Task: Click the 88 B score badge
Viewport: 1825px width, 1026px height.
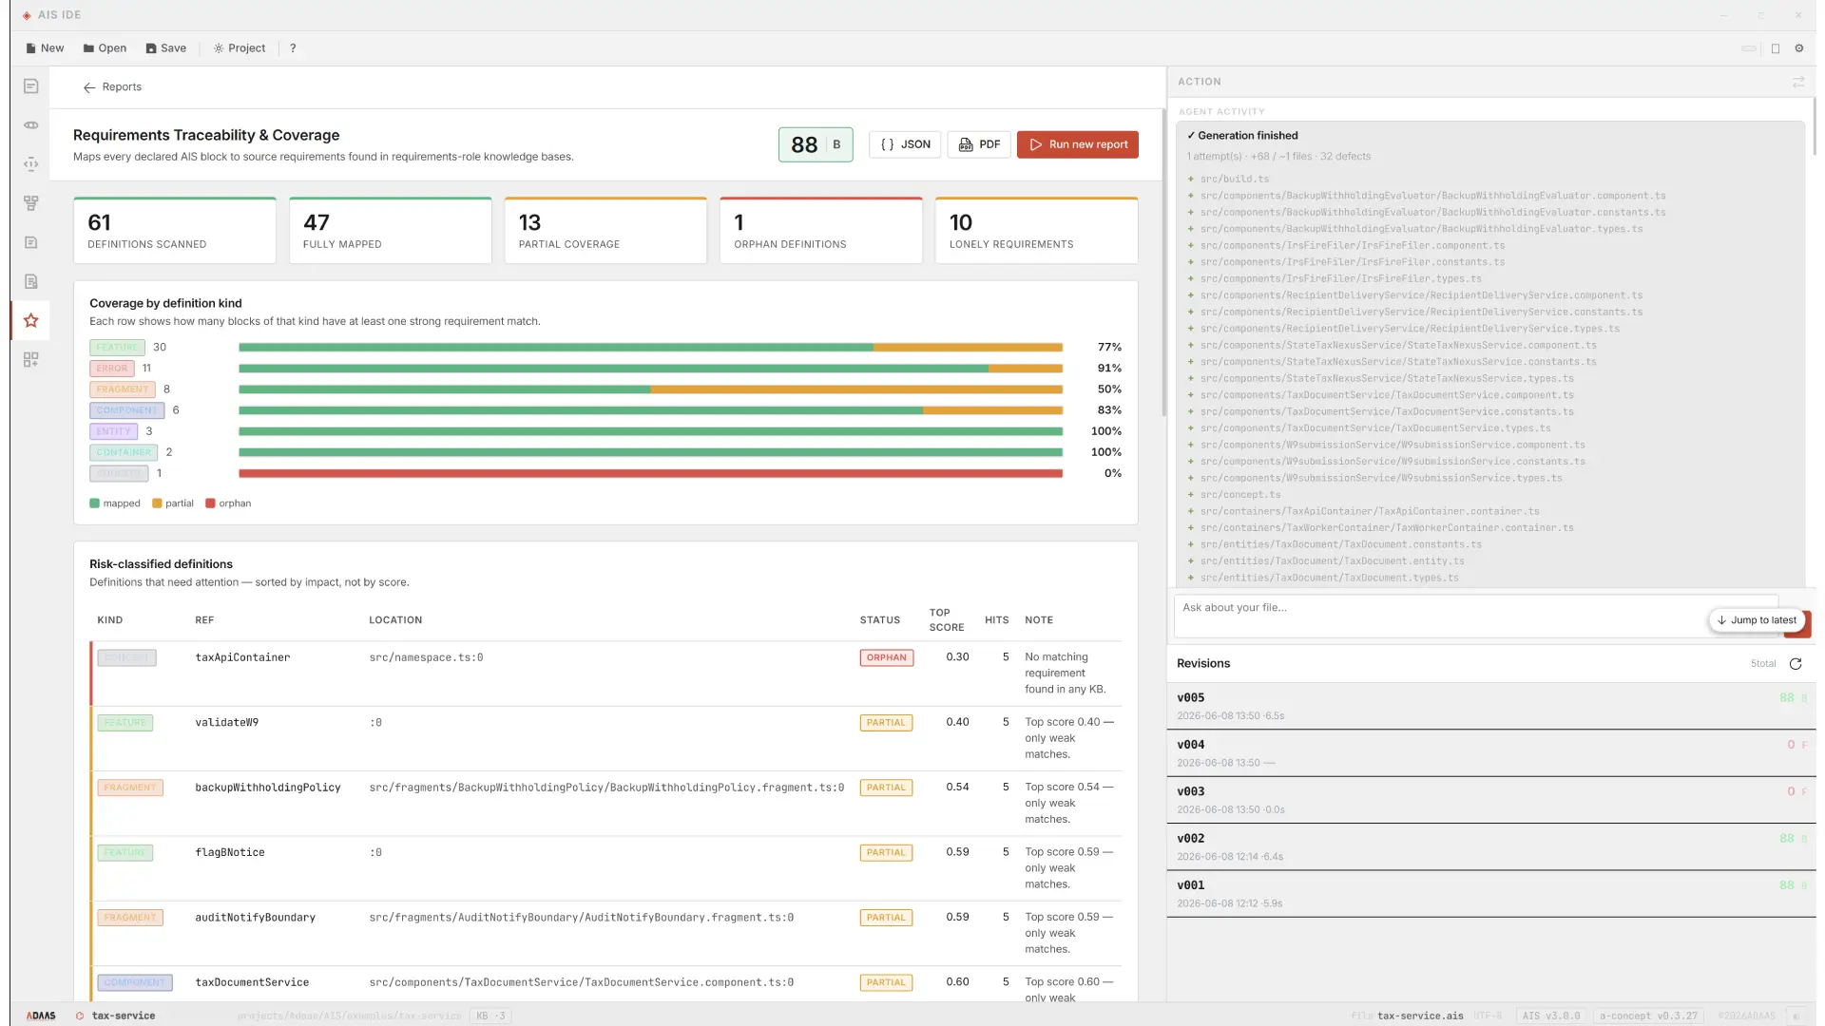Action: 816,144
